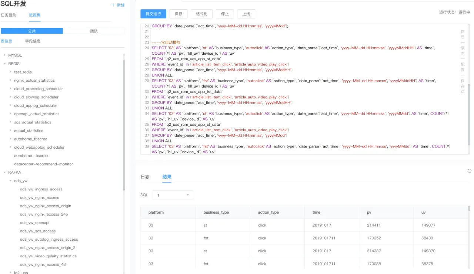Collapse the ods_yw node
The height and width of the screenshot is (274, 474).
coord(10,181)
